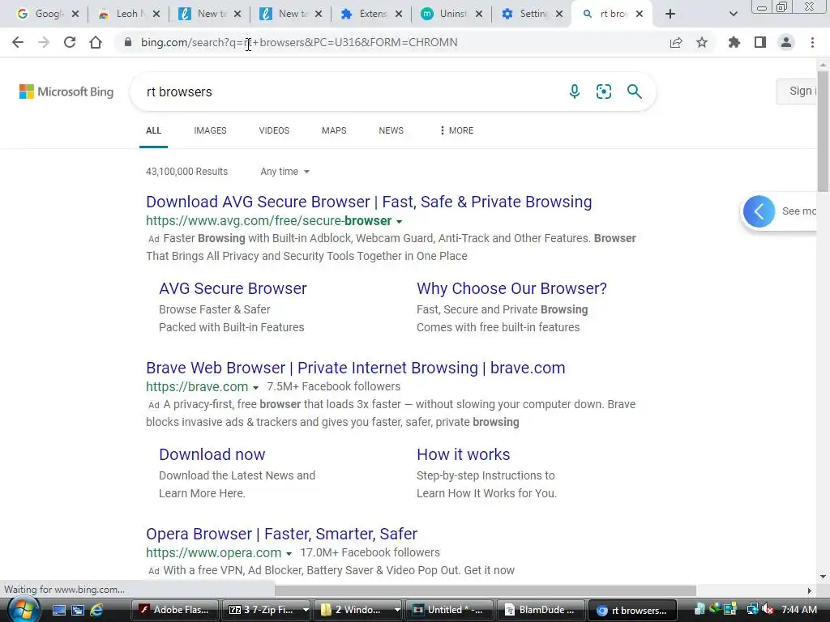
Task: Open the Opera Browser result
Action: [x=281, y=534]
